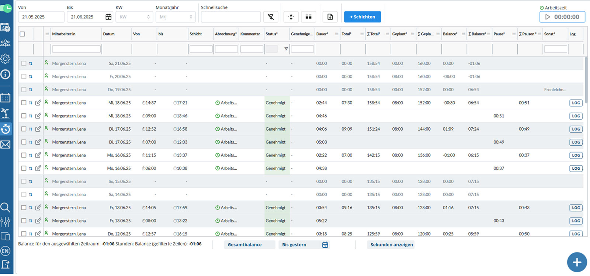Viewport: 590px width, 276px height.
Task: Click the sort arrows icon in the Sa 21.06.25 row
Action: 31,64
